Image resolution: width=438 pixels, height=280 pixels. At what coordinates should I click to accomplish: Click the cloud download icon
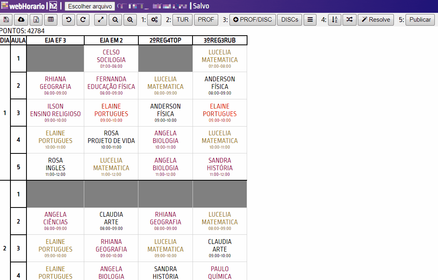coord(21,20)
